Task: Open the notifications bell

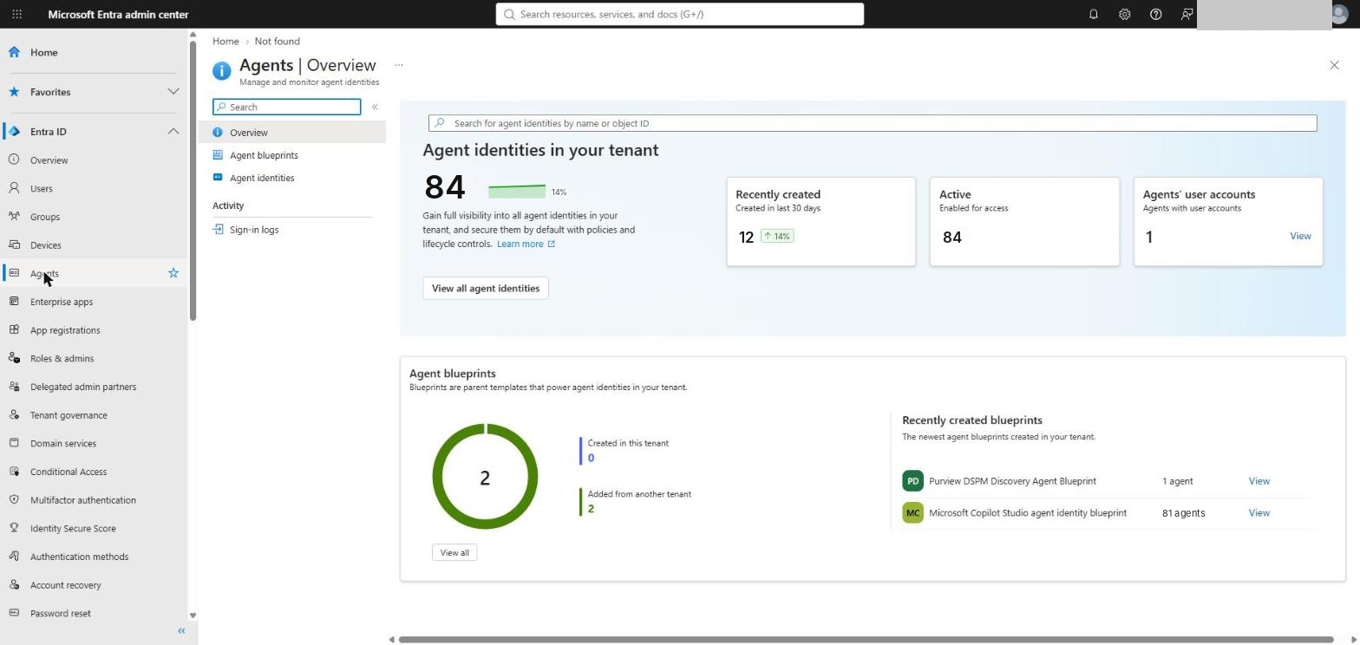Action: pos(1093,14)
